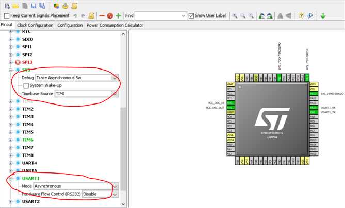Undo the last pinout action
This screenshot has width=345, height=208.
(x=75, y=16)
